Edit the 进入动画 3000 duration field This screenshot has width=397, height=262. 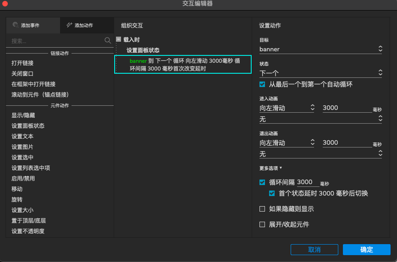point(347,108)
